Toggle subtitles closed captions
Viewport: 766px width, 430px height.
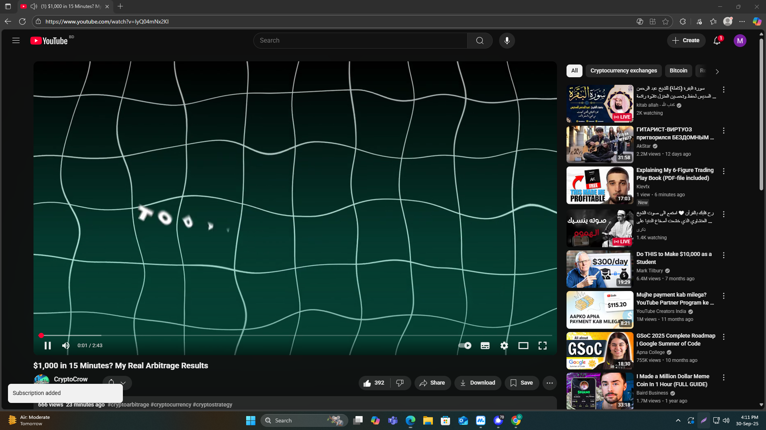pyautogui.click(x=485, y=346)
